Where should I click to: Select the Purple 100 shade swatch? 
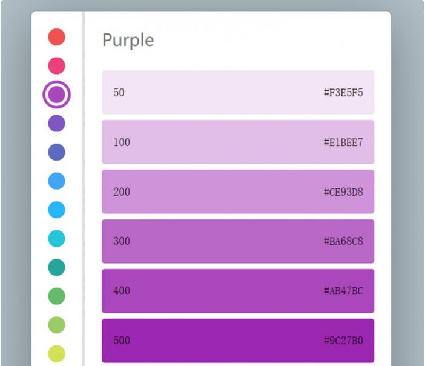(x=237, y=142)
